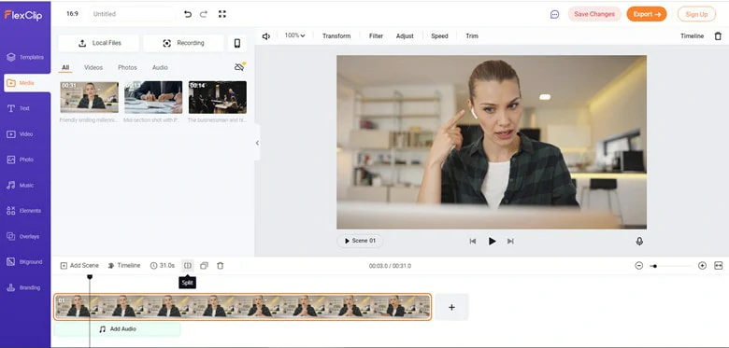Screen dimensions: 729x348
Task: Select the 00:14 businessman media thumbnail
Action: 218,97
